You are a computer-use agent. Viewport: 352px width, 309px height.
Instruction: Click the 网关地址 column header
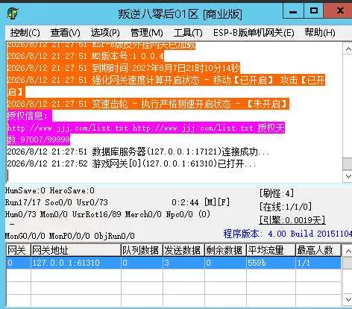click(76, 250)
